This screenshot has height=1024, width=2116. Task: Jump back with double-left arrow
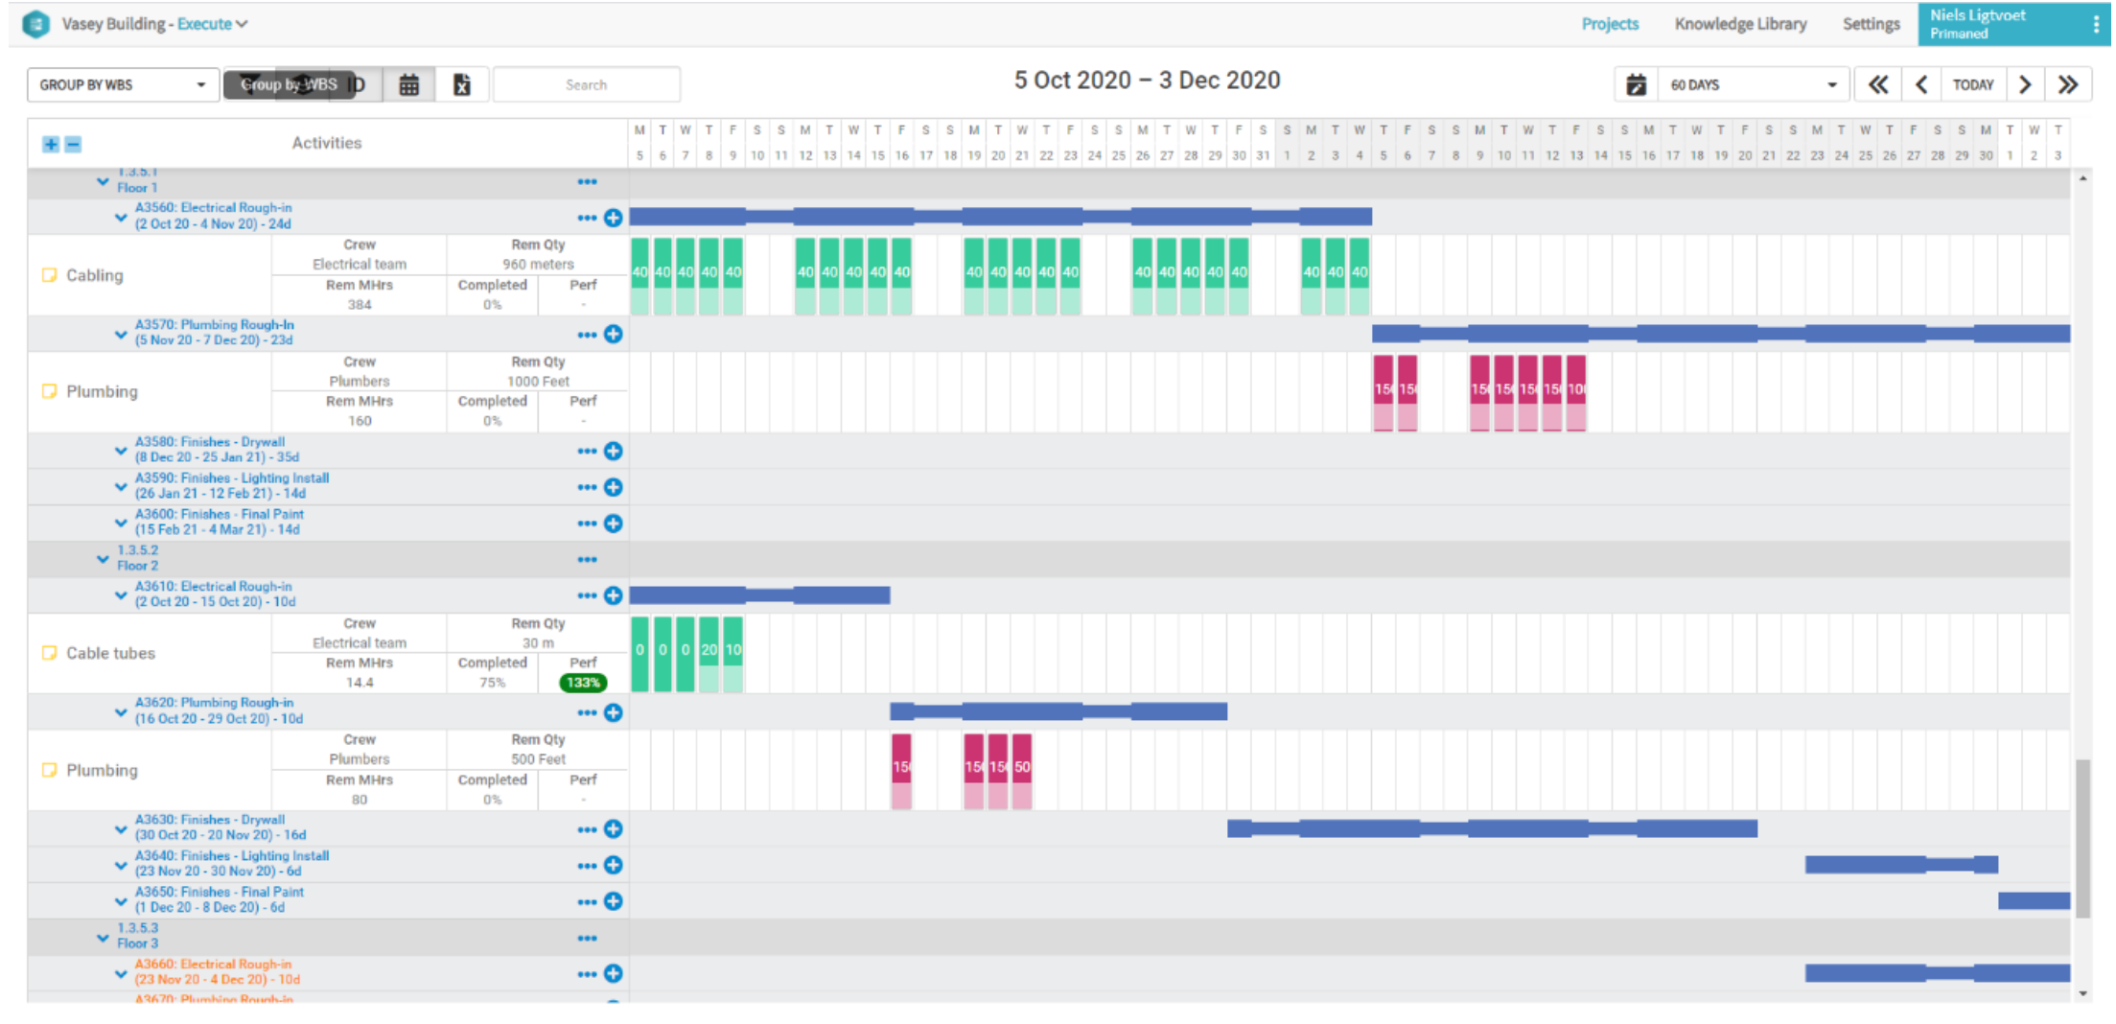tap(1877, 85)
